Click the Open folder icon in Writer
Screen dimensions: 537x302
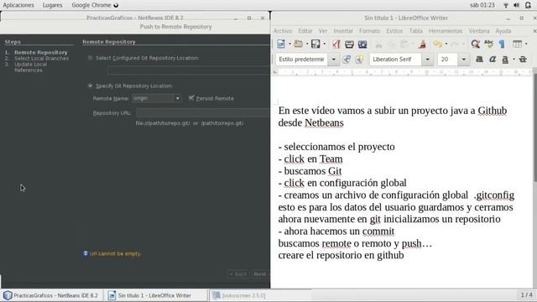click(x=299, y=44)
